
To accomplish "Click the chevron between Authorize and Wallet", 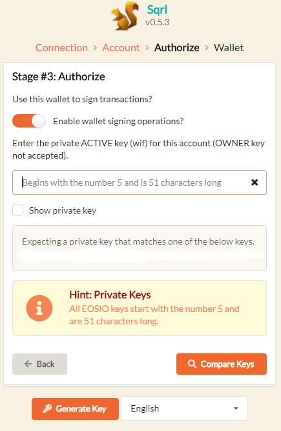I will pyautogui.click(x=207, y=48).
